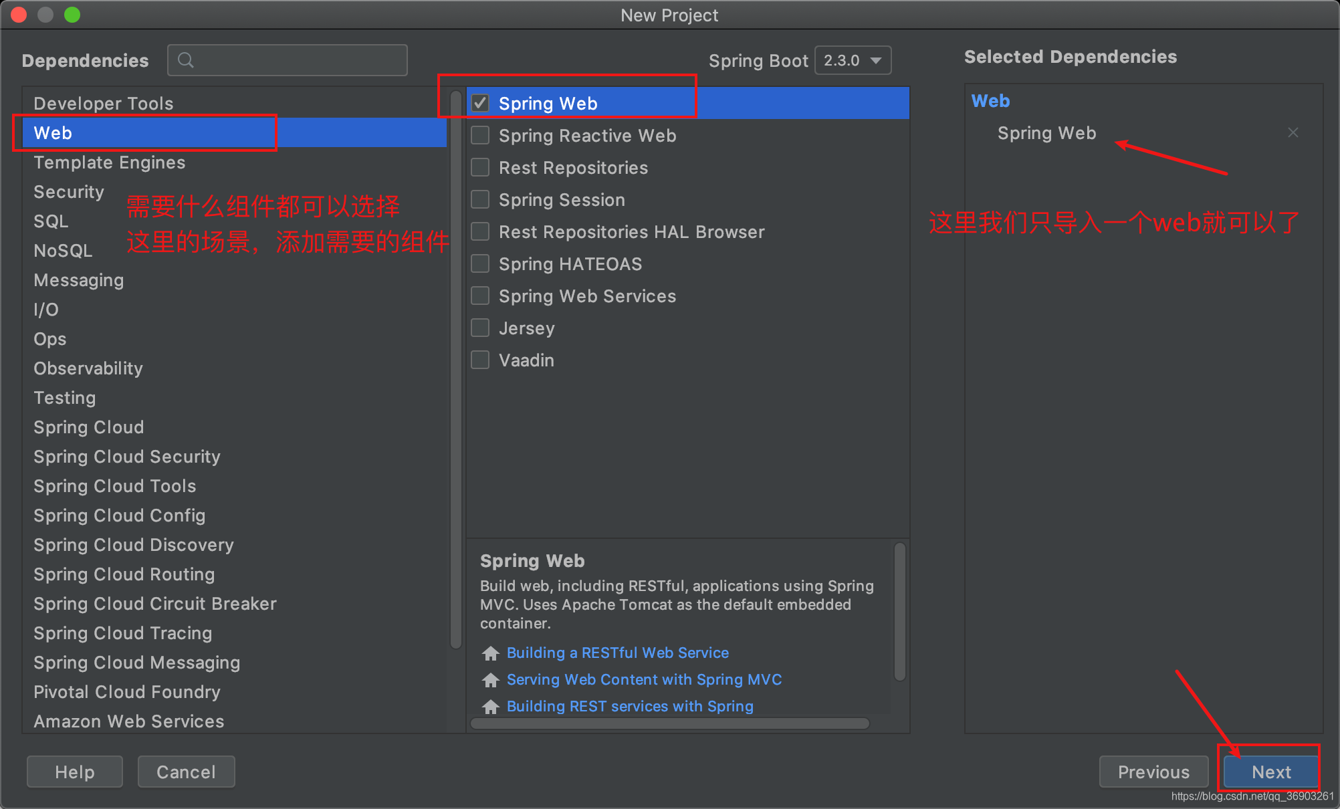Check Spring HATEOAS dependency
Screen dimensions: 1340x809
480,263
